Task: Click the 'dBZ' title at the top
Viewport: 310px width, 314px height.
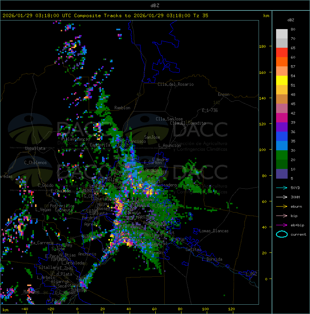Action: [x=155, y=5]
